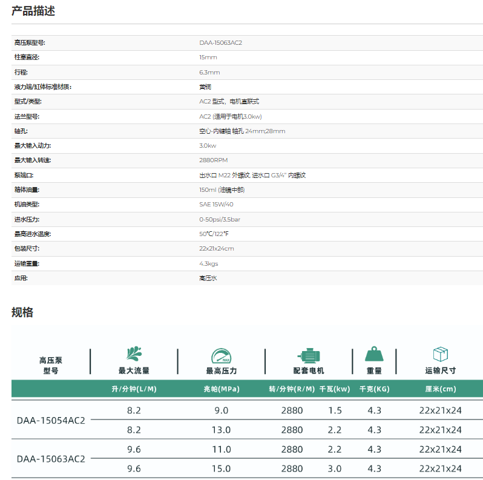Click the electric motor icon
The height and width of the screenshot is (480, 483).
click(308, 355)
